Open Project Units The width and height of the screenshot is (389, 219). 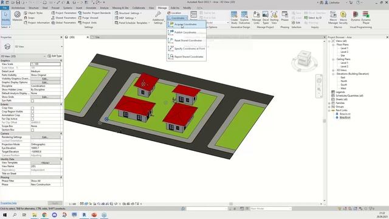(88, 23)
